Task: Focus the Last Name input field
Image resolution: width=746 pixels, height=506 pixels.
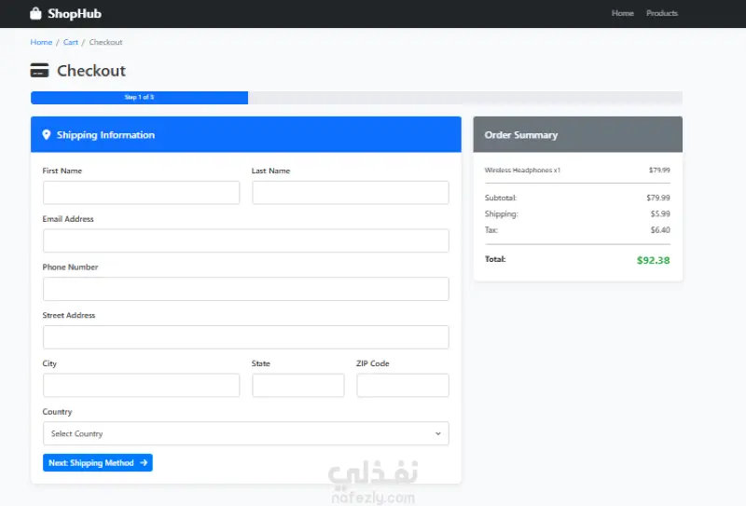Action: click(x=351, y=193)
